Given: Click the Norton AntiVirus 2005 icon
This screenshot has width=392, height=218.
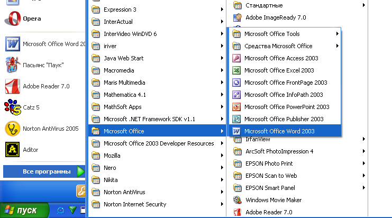Looking at the screenshot, I should (13, 129).
